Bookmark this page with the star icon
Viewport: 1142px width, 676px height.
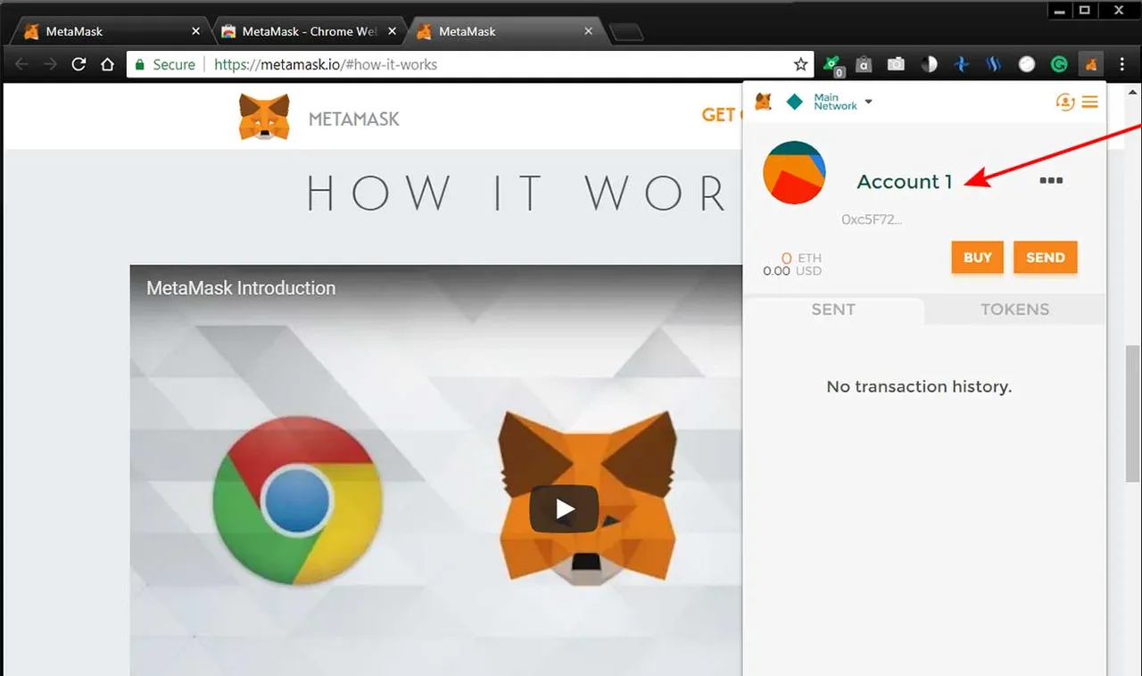pyautogui.click(x=800, y=64)
